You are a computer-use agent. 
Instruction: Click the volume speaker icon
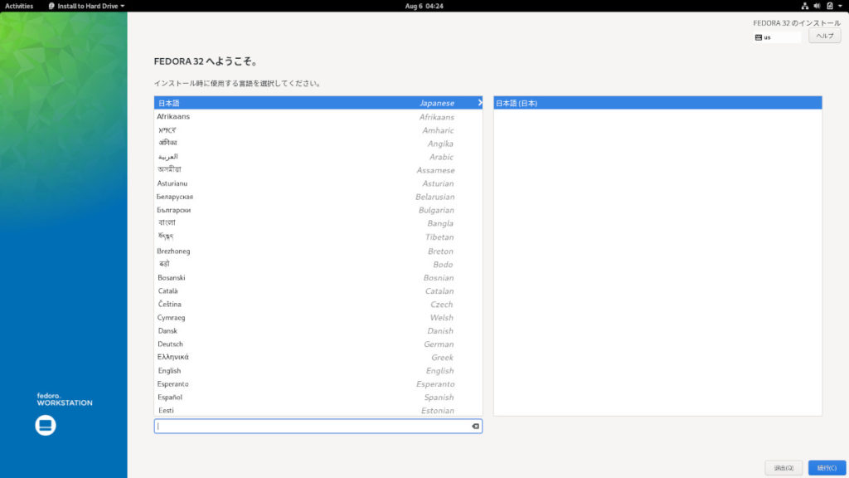pyautogui.click(x=817, y=6)
